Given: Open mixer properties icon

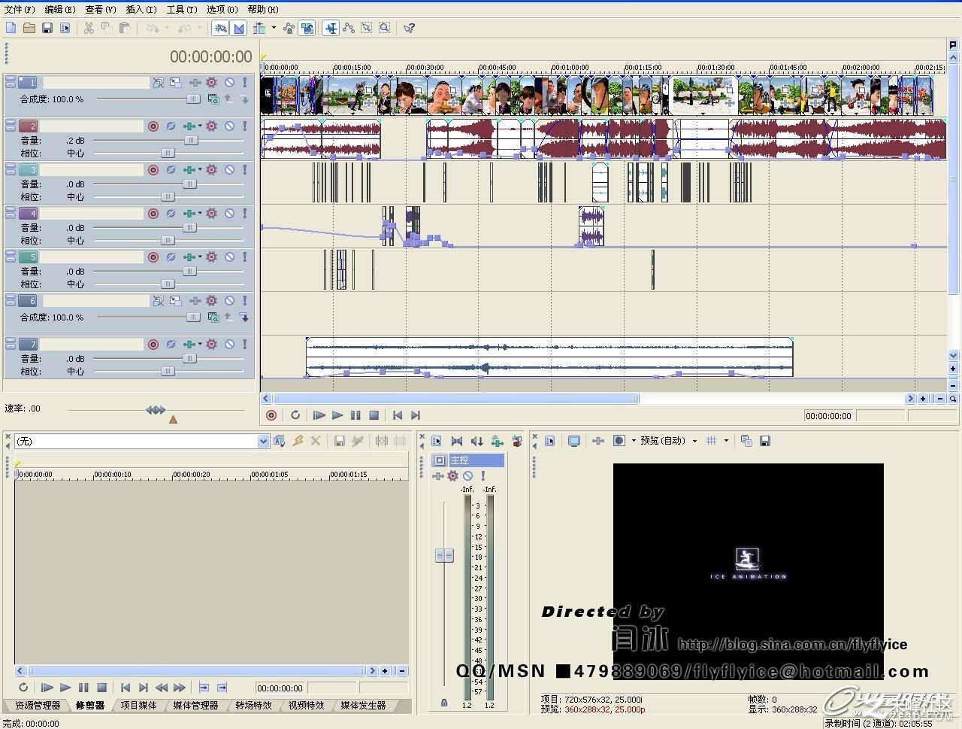Looking at the screenshot, I should click(436, 441).
